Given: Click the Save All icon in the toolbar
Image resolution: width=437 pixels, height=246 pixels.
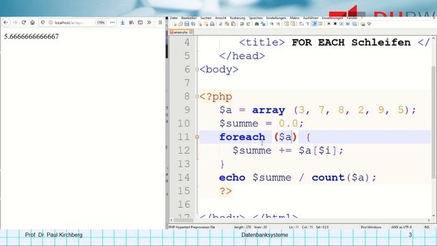Looking at the screenshot, I should click(193, 24).
